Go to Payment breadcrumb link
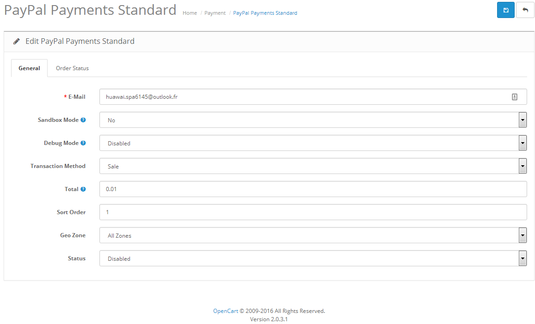 point(215,13)
